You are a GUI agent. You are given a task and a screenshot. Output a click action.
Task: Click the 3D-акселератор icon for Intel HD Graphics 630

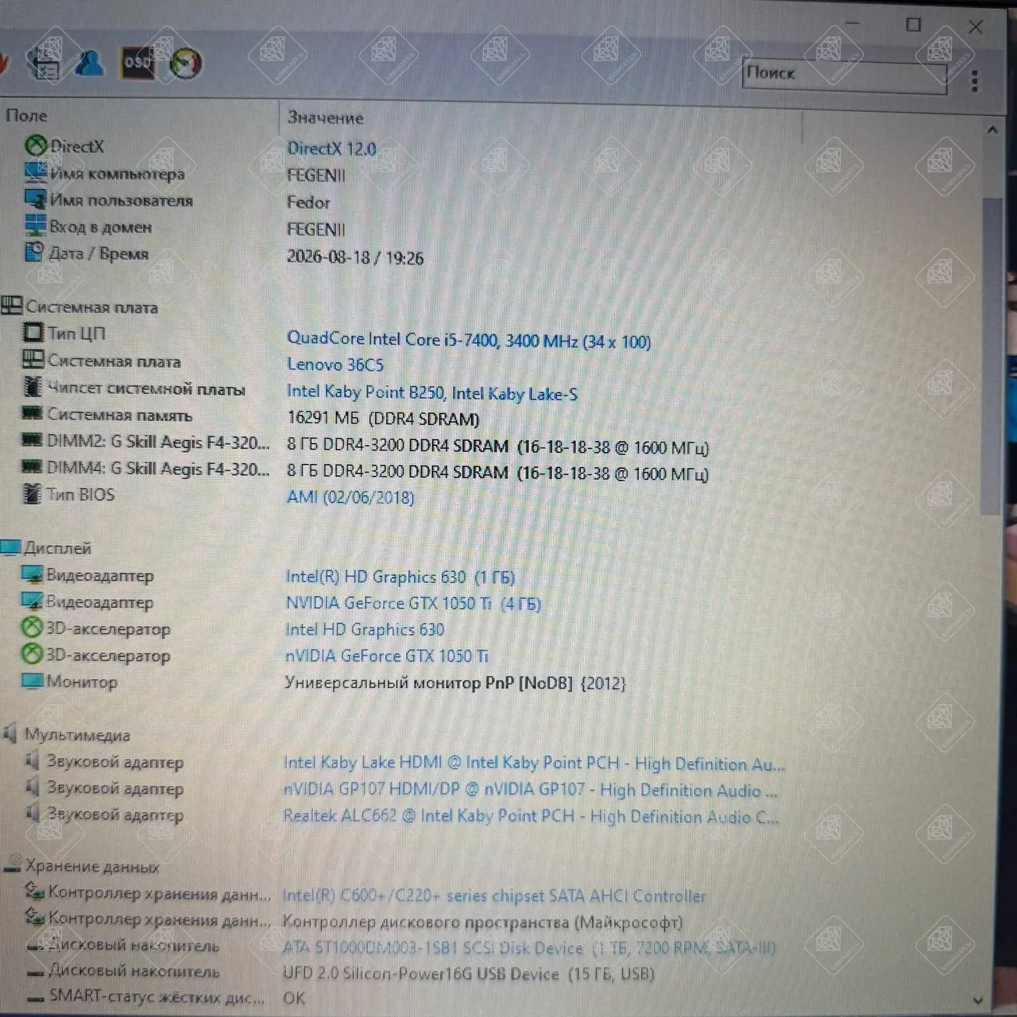(x=31, y=628)
